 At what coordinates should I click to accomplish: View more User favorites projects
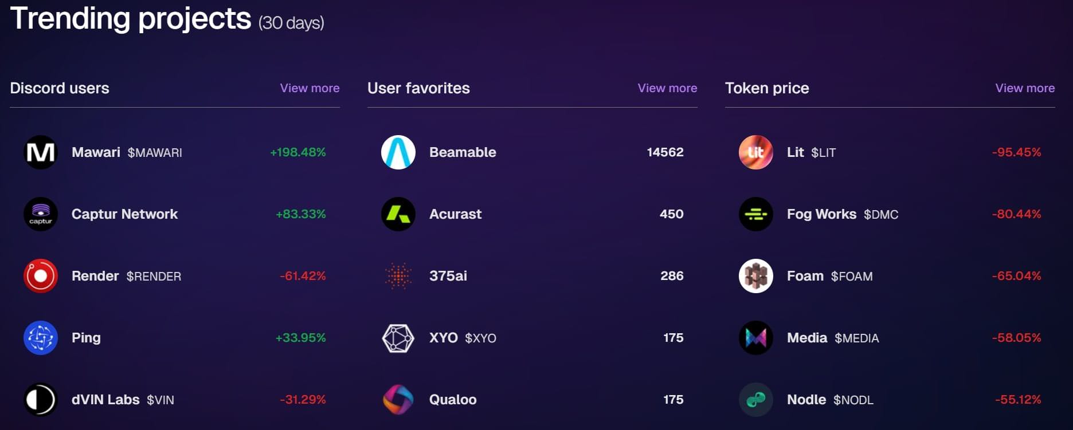pos(667,88)
